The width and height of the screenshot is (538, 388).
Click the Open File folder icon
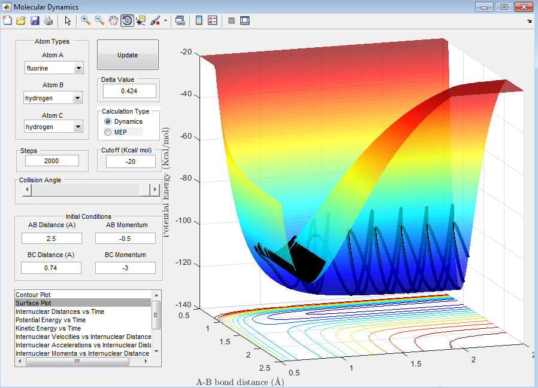21,20
